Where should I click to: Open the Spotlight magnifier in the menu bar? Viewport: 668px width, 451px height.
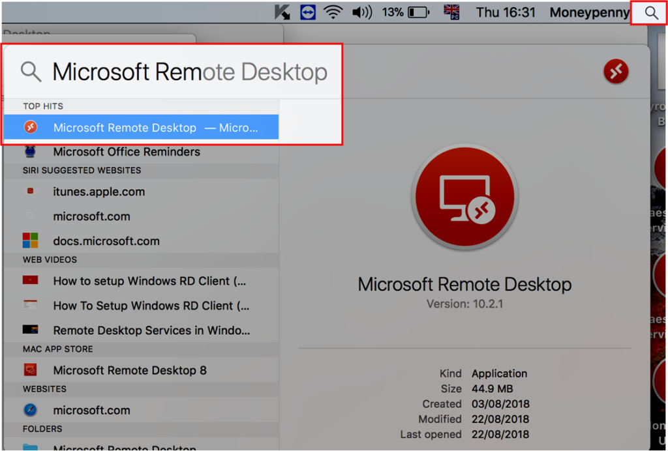click(x=651, y=13)
